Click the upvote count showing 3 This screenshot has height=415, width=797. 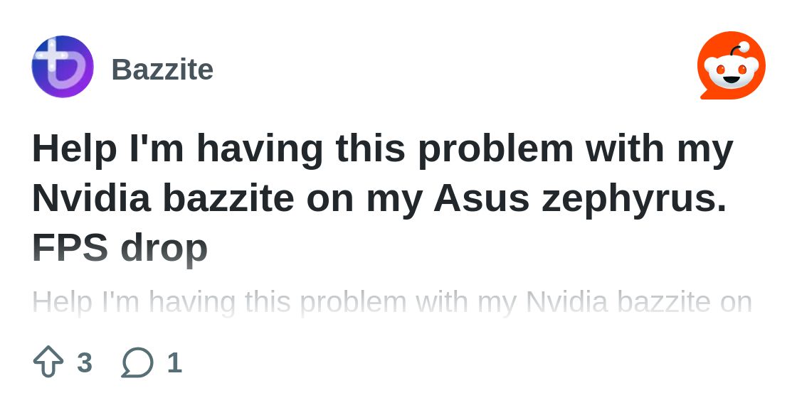point(85,362)
